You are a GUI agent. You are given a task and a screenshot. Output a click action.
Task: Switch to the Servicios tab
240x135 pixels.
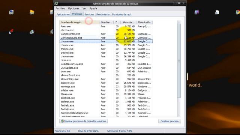pos(89,14)
